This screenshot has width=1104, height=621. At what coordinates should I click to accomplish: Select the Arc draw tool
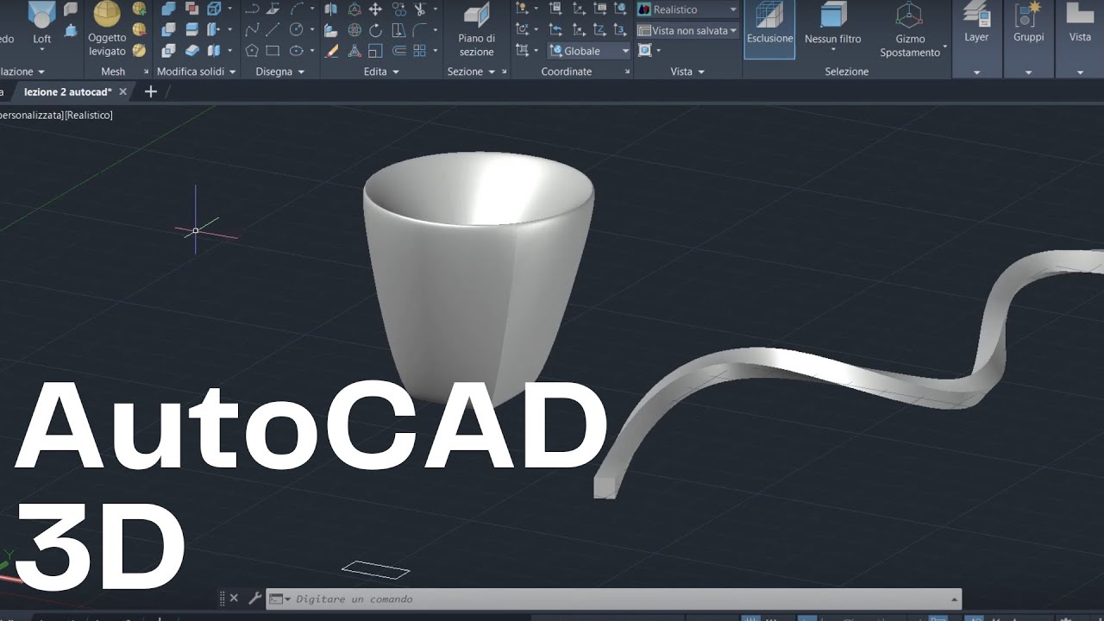pos(296,9)
